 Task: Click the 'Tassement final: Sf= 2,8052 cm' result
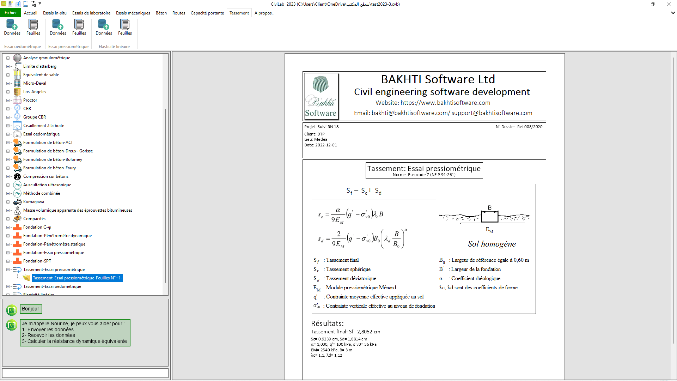pyautogui.click(x=345, y=332)
